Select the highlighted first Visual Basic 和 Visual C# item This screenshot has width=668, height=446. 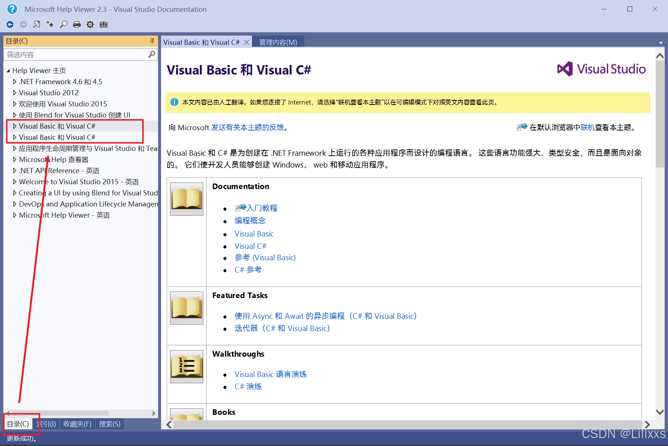[57, 126]
